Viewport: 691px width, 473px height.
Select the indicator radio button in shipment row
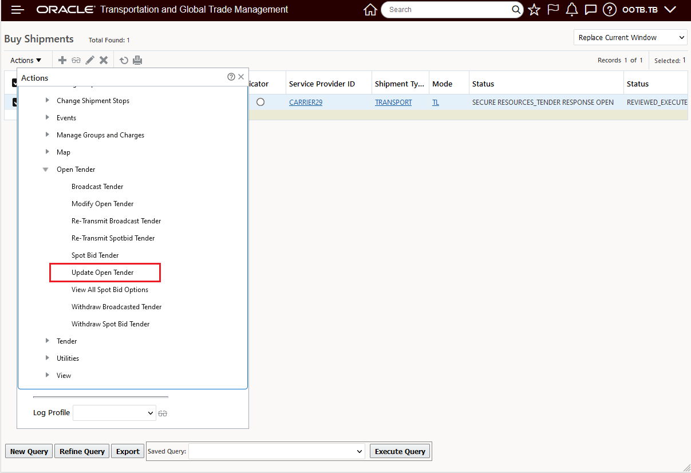[260, 102]
